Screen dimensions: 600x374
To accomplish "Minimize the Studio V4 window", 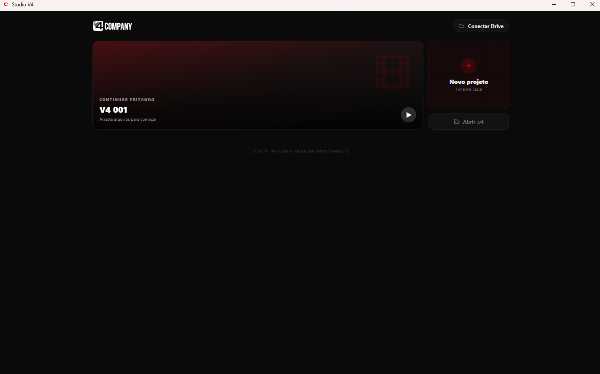I will (x=554, y=5).
